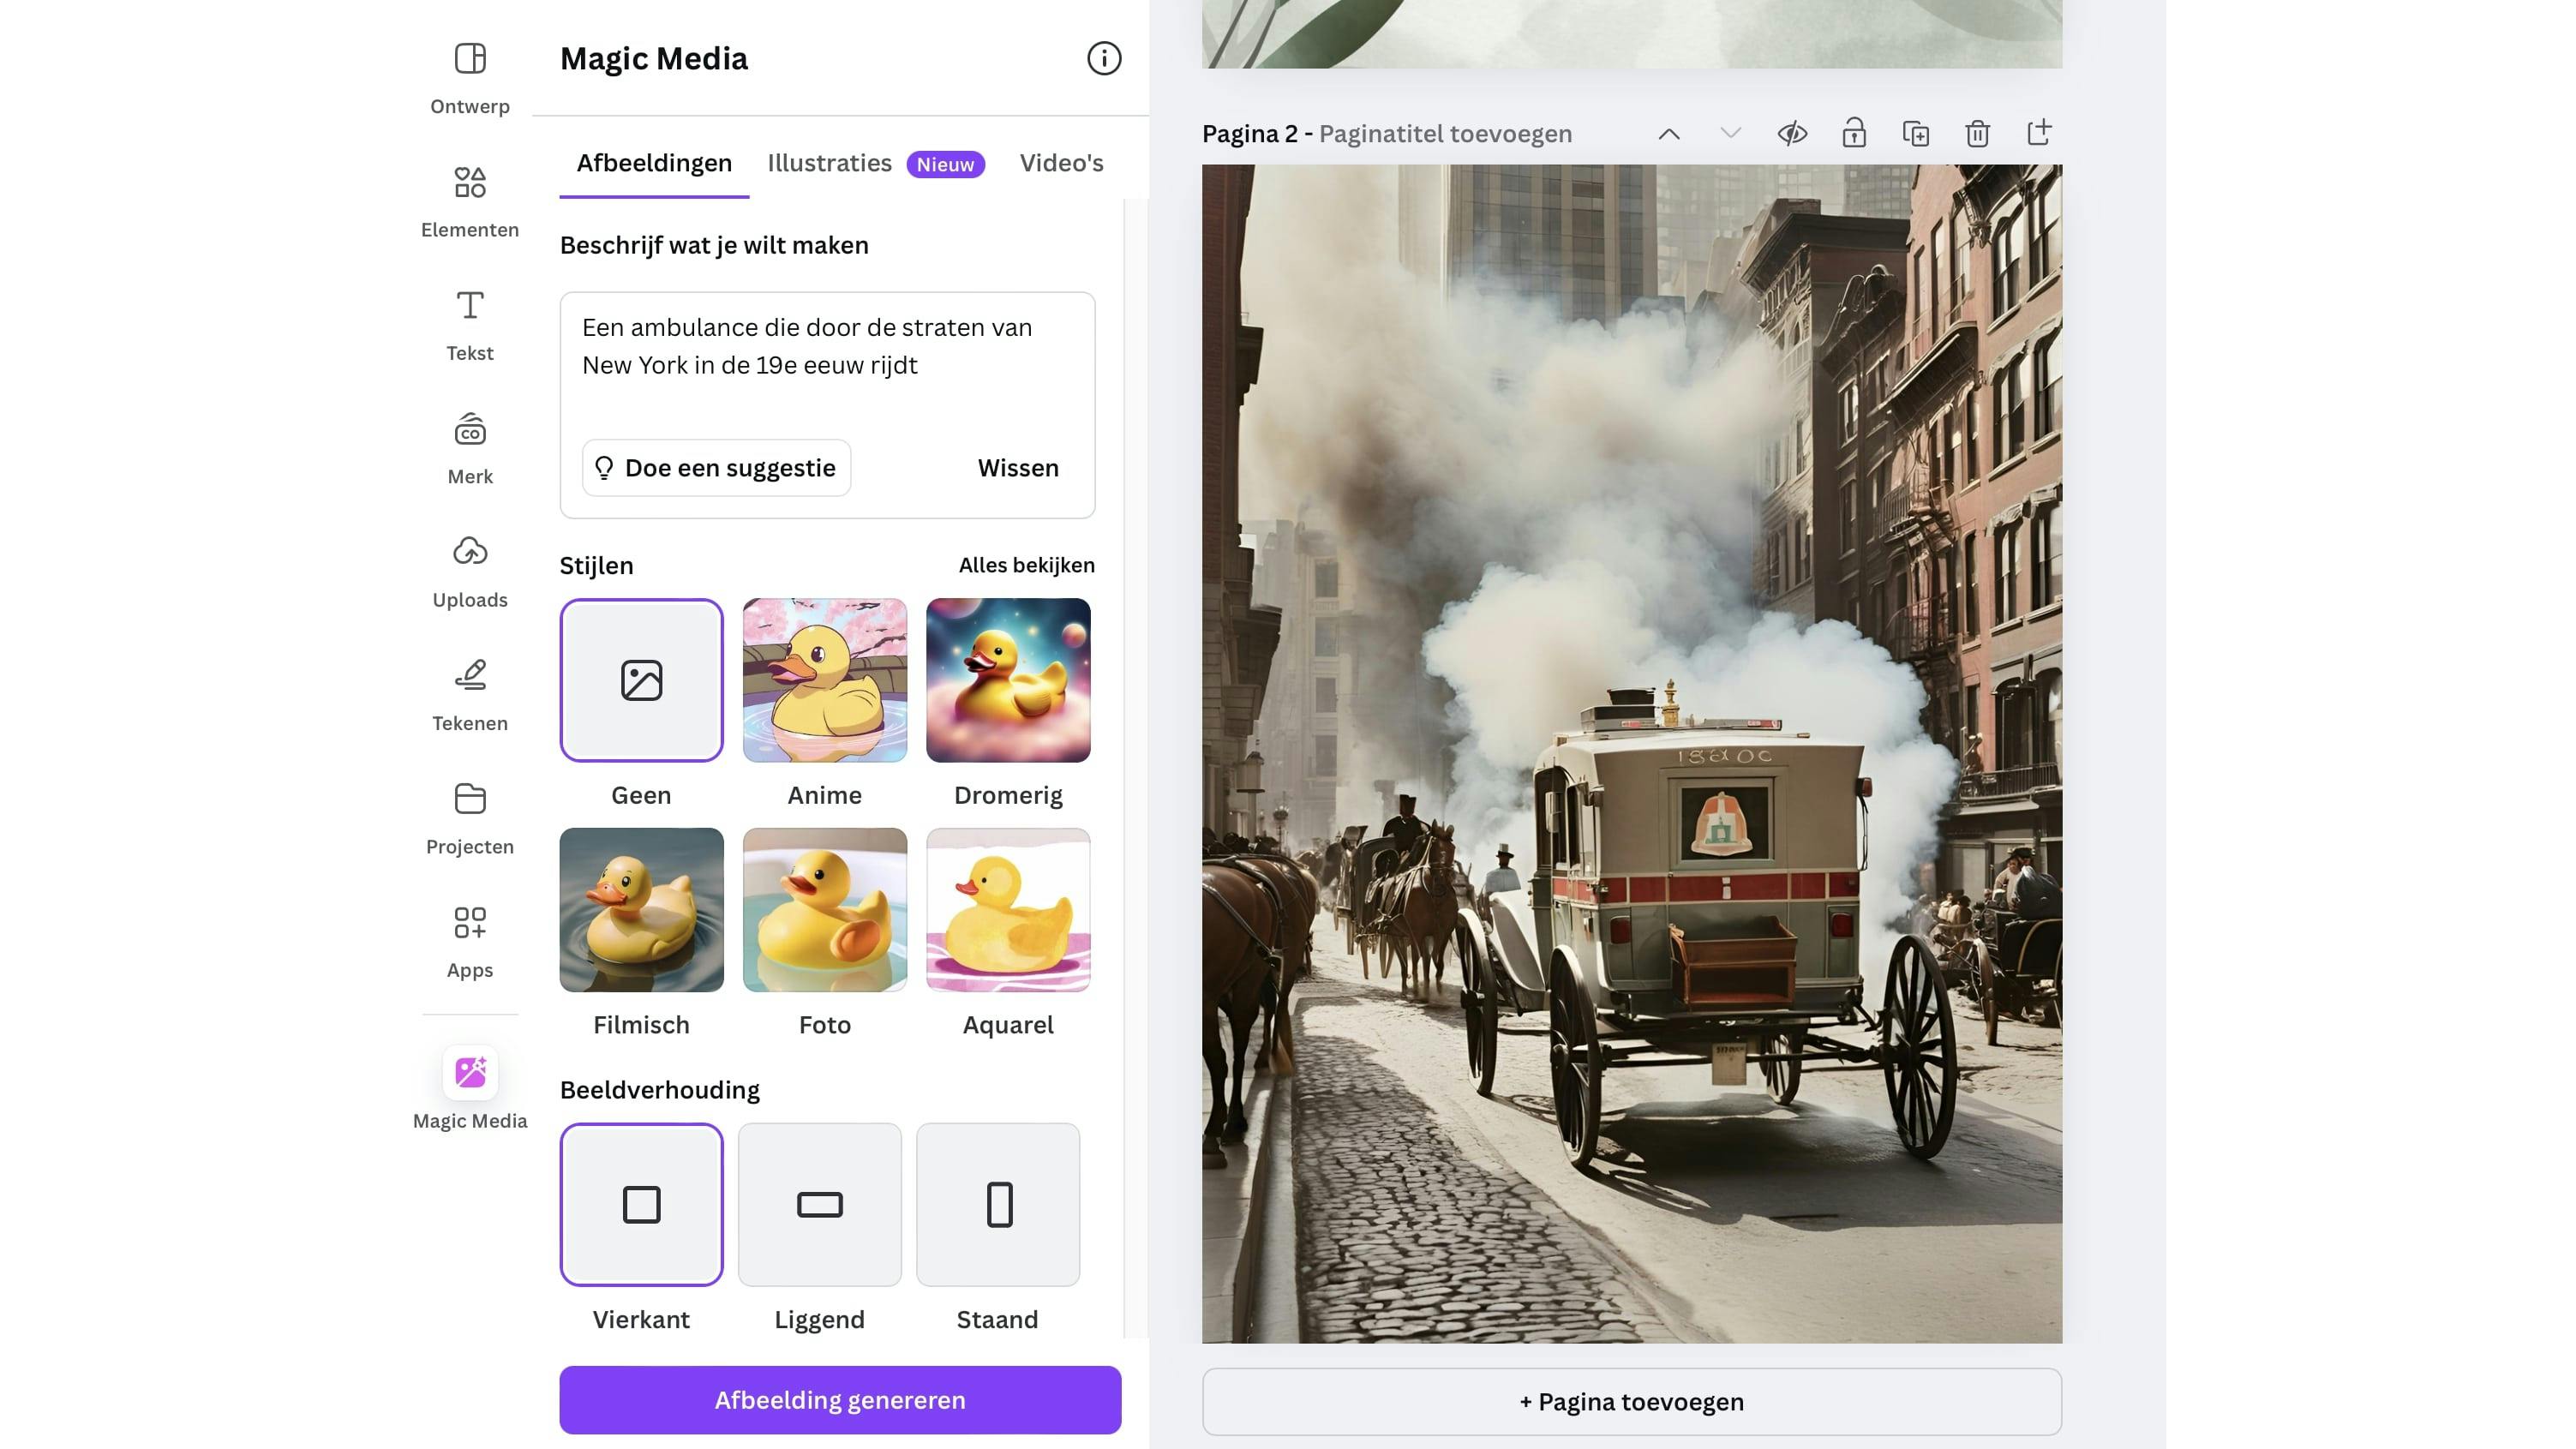Choose the Aquarel style thumbnail
The width and height of the screenshot is (2576, 1449).
click(x=1007, y=910)
